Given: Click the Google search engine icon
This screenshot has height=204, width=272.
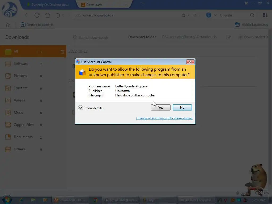Looking at the screenshot, I should (x=209, y=15).
